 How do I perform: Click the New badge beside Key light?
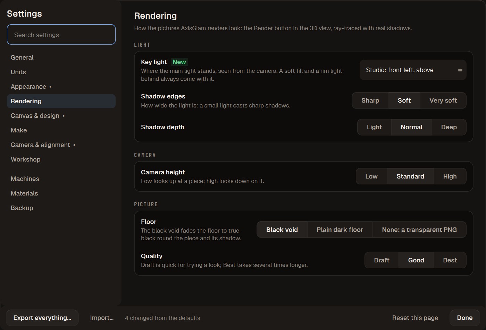179,62
